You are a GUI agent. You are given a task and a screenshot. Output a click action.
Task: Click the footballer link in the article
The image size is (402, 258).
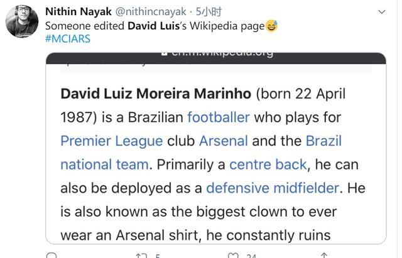pos(219,117)
